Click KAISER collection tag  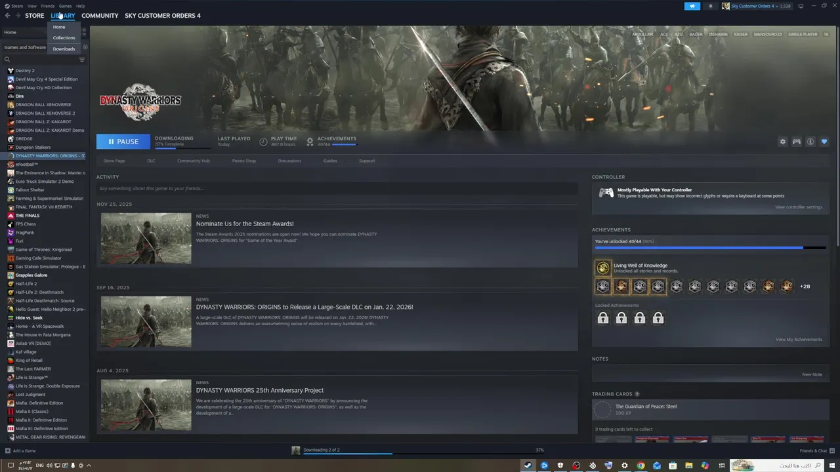(741, 34)
